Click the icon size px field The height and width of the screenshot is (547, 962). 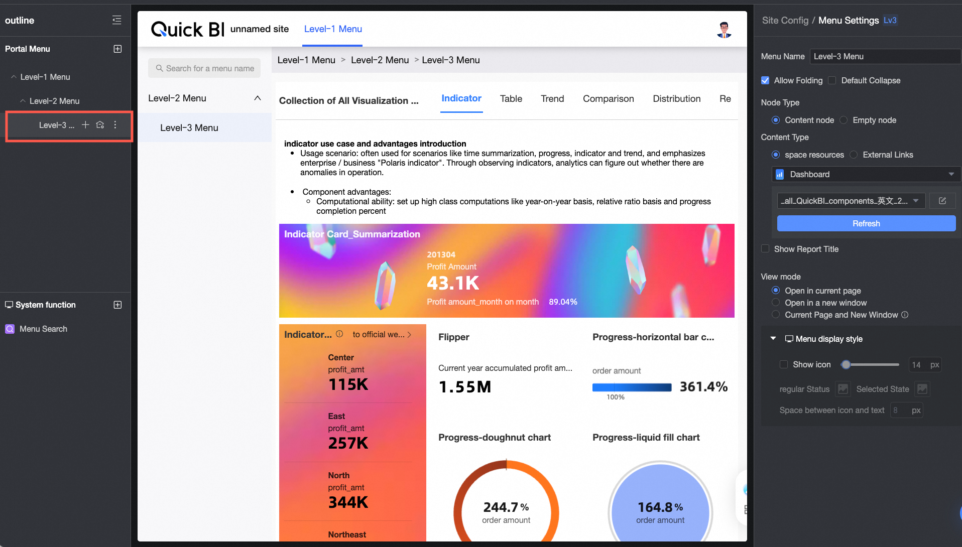point(925,365)
